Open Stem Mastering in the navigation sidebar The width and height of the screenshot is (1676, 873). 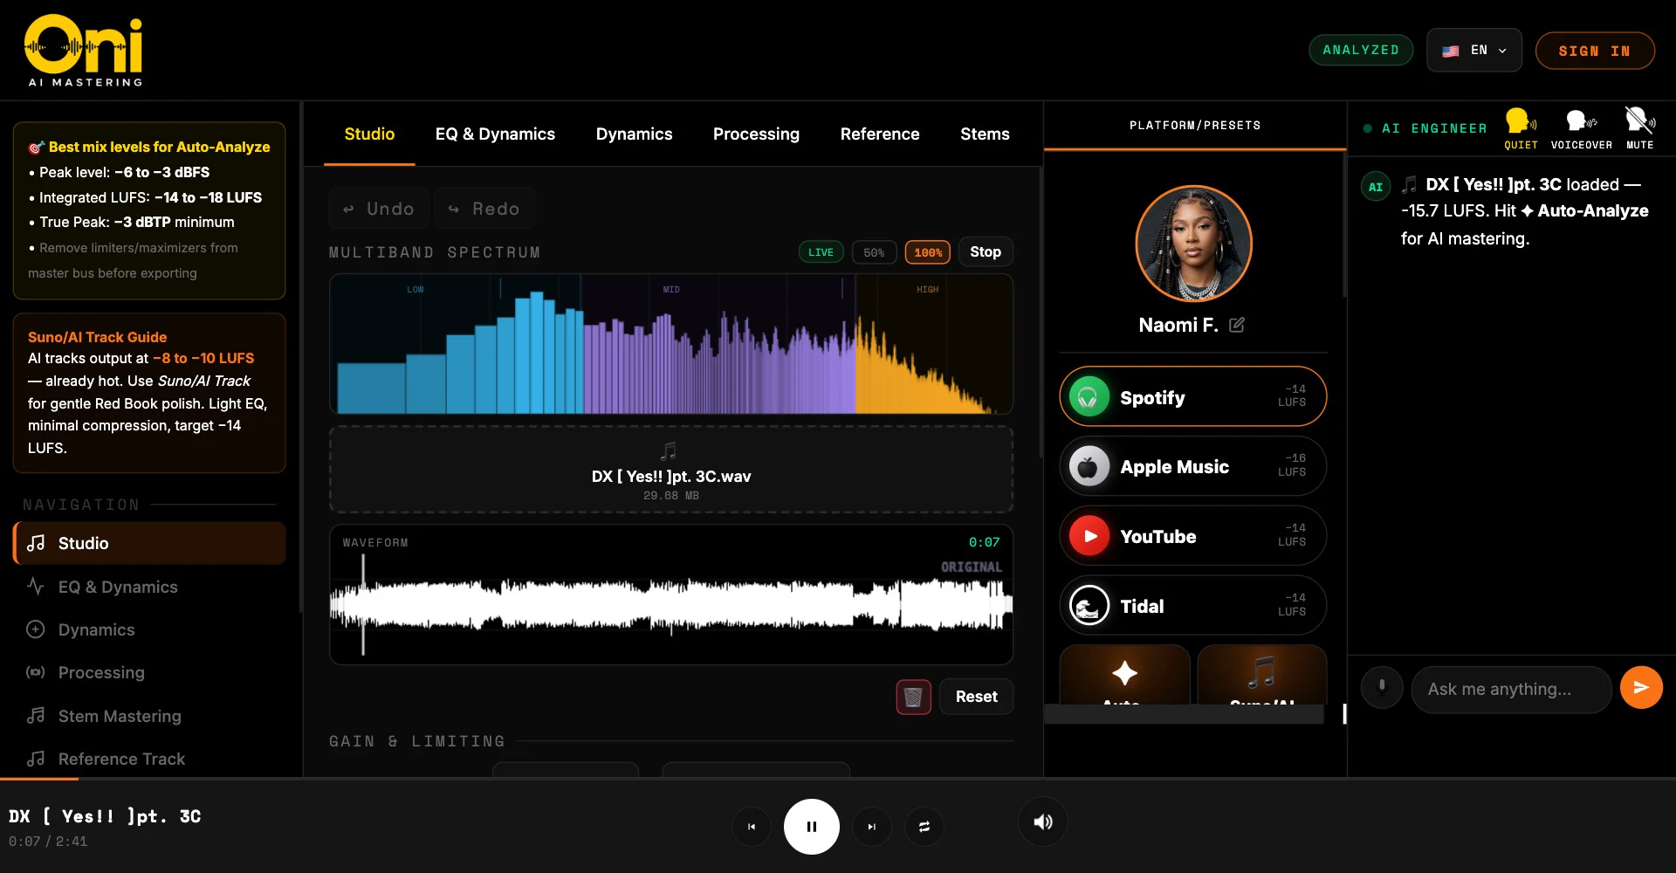point(149,716)
